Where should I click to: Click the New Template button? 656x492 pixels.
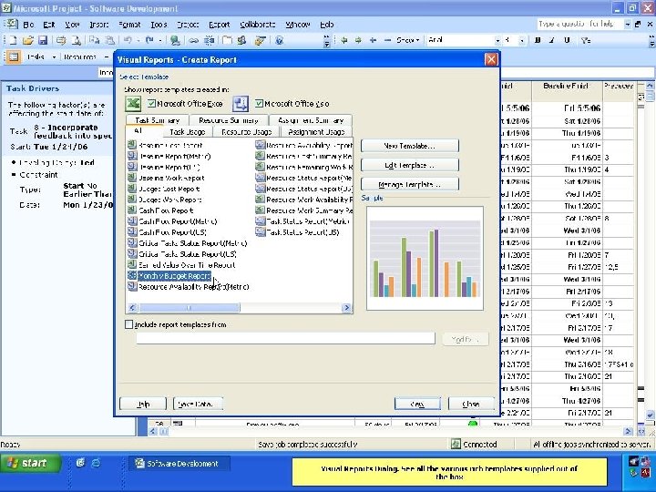[410, 146]
